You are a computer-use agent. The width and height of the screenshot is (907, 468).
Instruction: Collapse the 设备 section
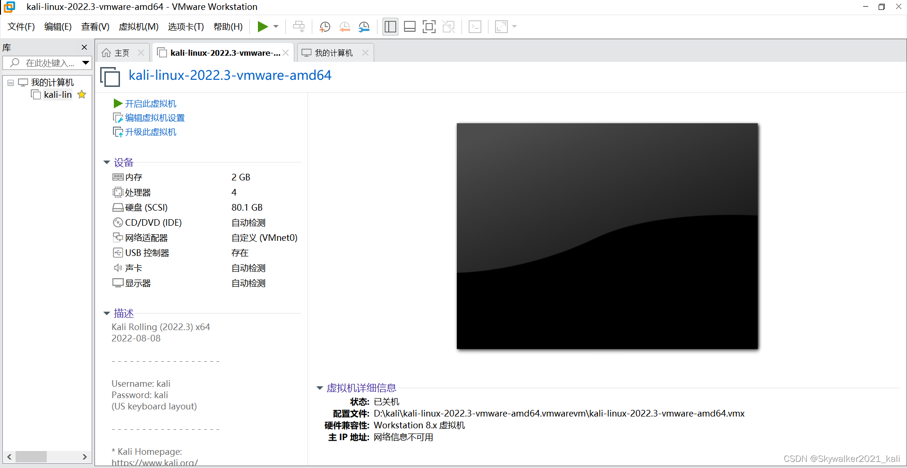(107, 162)
